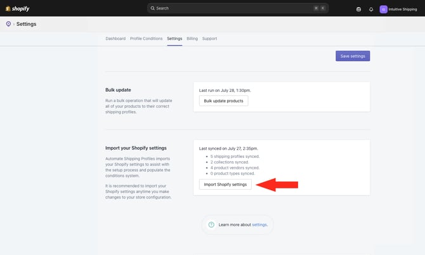Select the Settings tab

point(174,39)
